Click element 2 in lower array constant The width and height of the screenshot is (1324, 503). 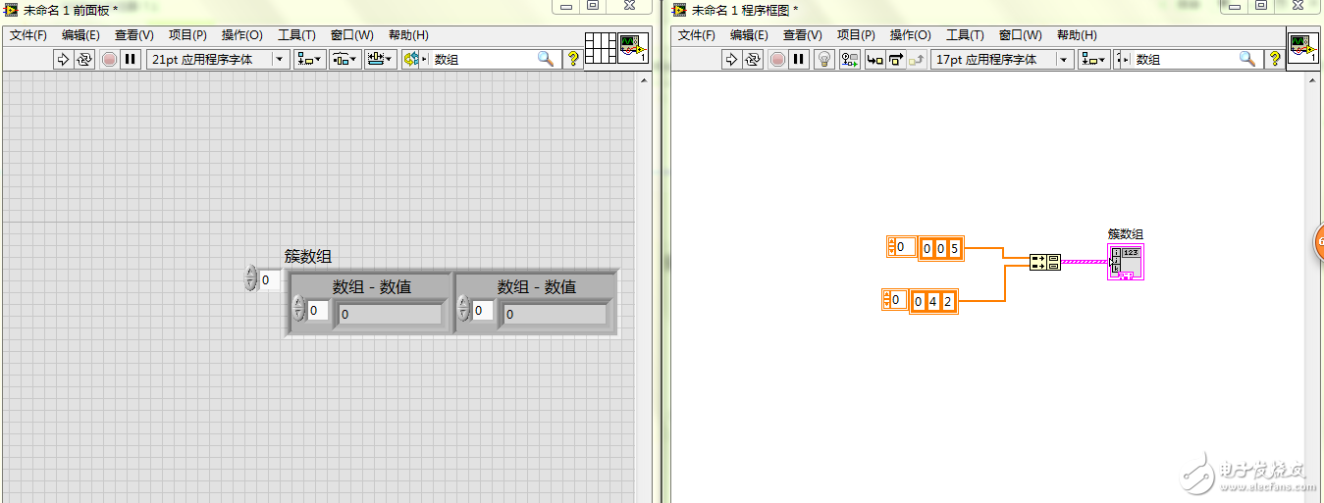tap(946, 301)
